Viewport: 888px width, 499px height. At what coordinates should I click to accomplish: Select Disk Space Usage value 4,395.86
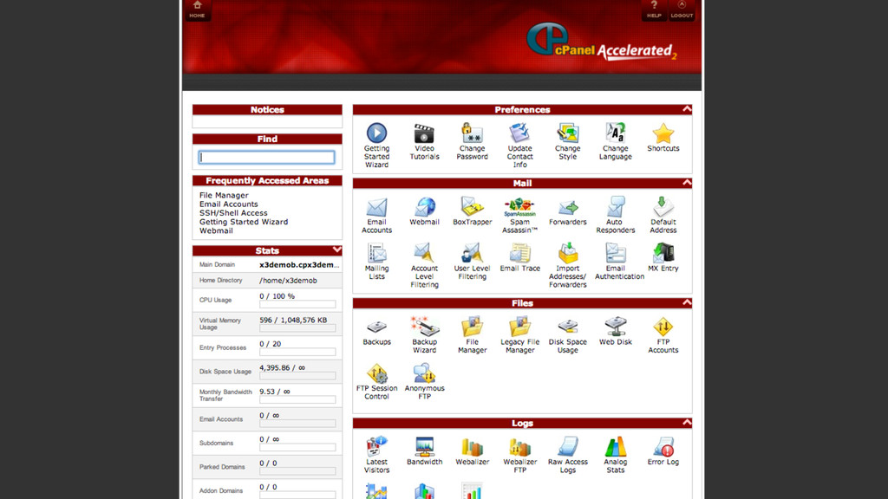(274, 367)
